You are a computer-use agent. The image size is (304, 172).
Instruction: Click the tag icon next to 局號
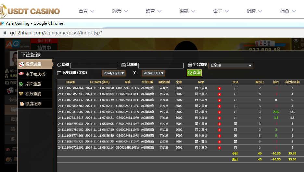click(x=59, y=65)
